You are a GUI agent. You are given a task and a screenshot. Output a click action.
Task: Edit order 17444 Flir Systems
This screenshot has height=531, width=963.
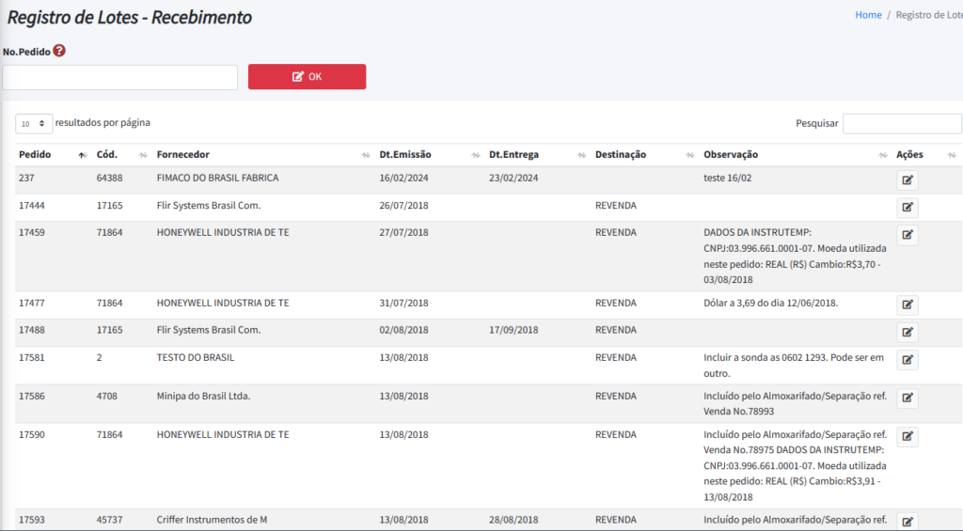point(908,208)
